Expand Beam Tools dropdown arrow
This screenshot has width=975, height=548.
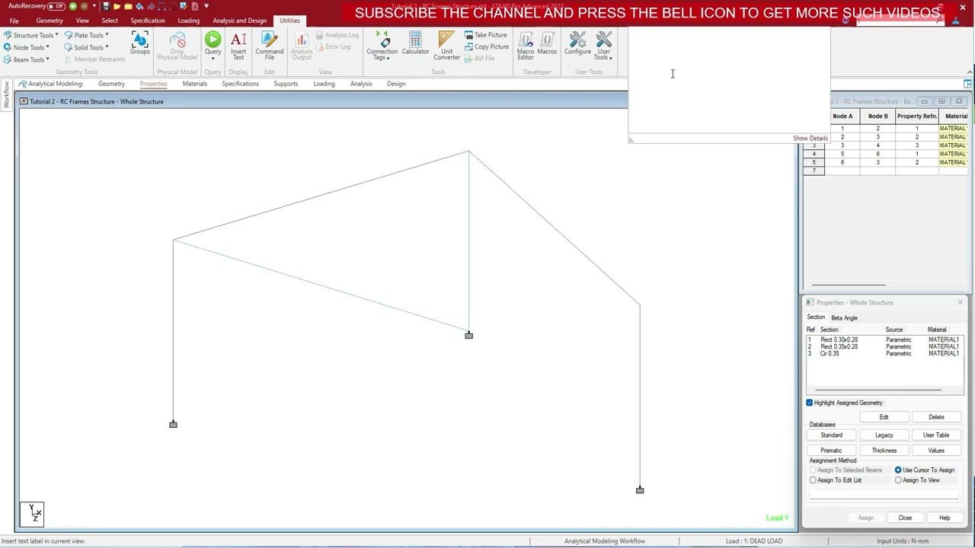pyautogui.click(x=47, y=59)
